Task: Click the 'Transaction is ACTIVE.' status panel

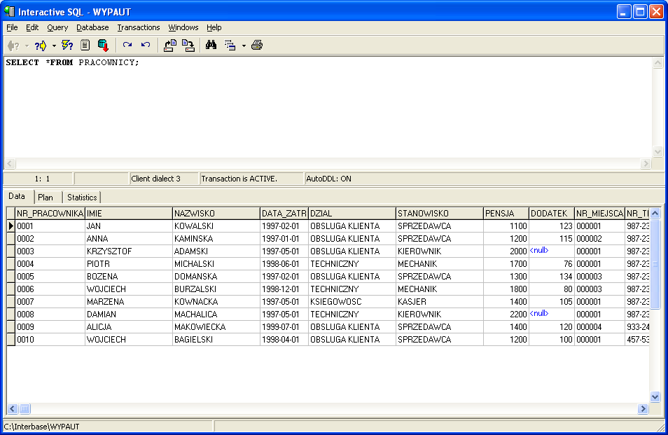Action: 251,179
